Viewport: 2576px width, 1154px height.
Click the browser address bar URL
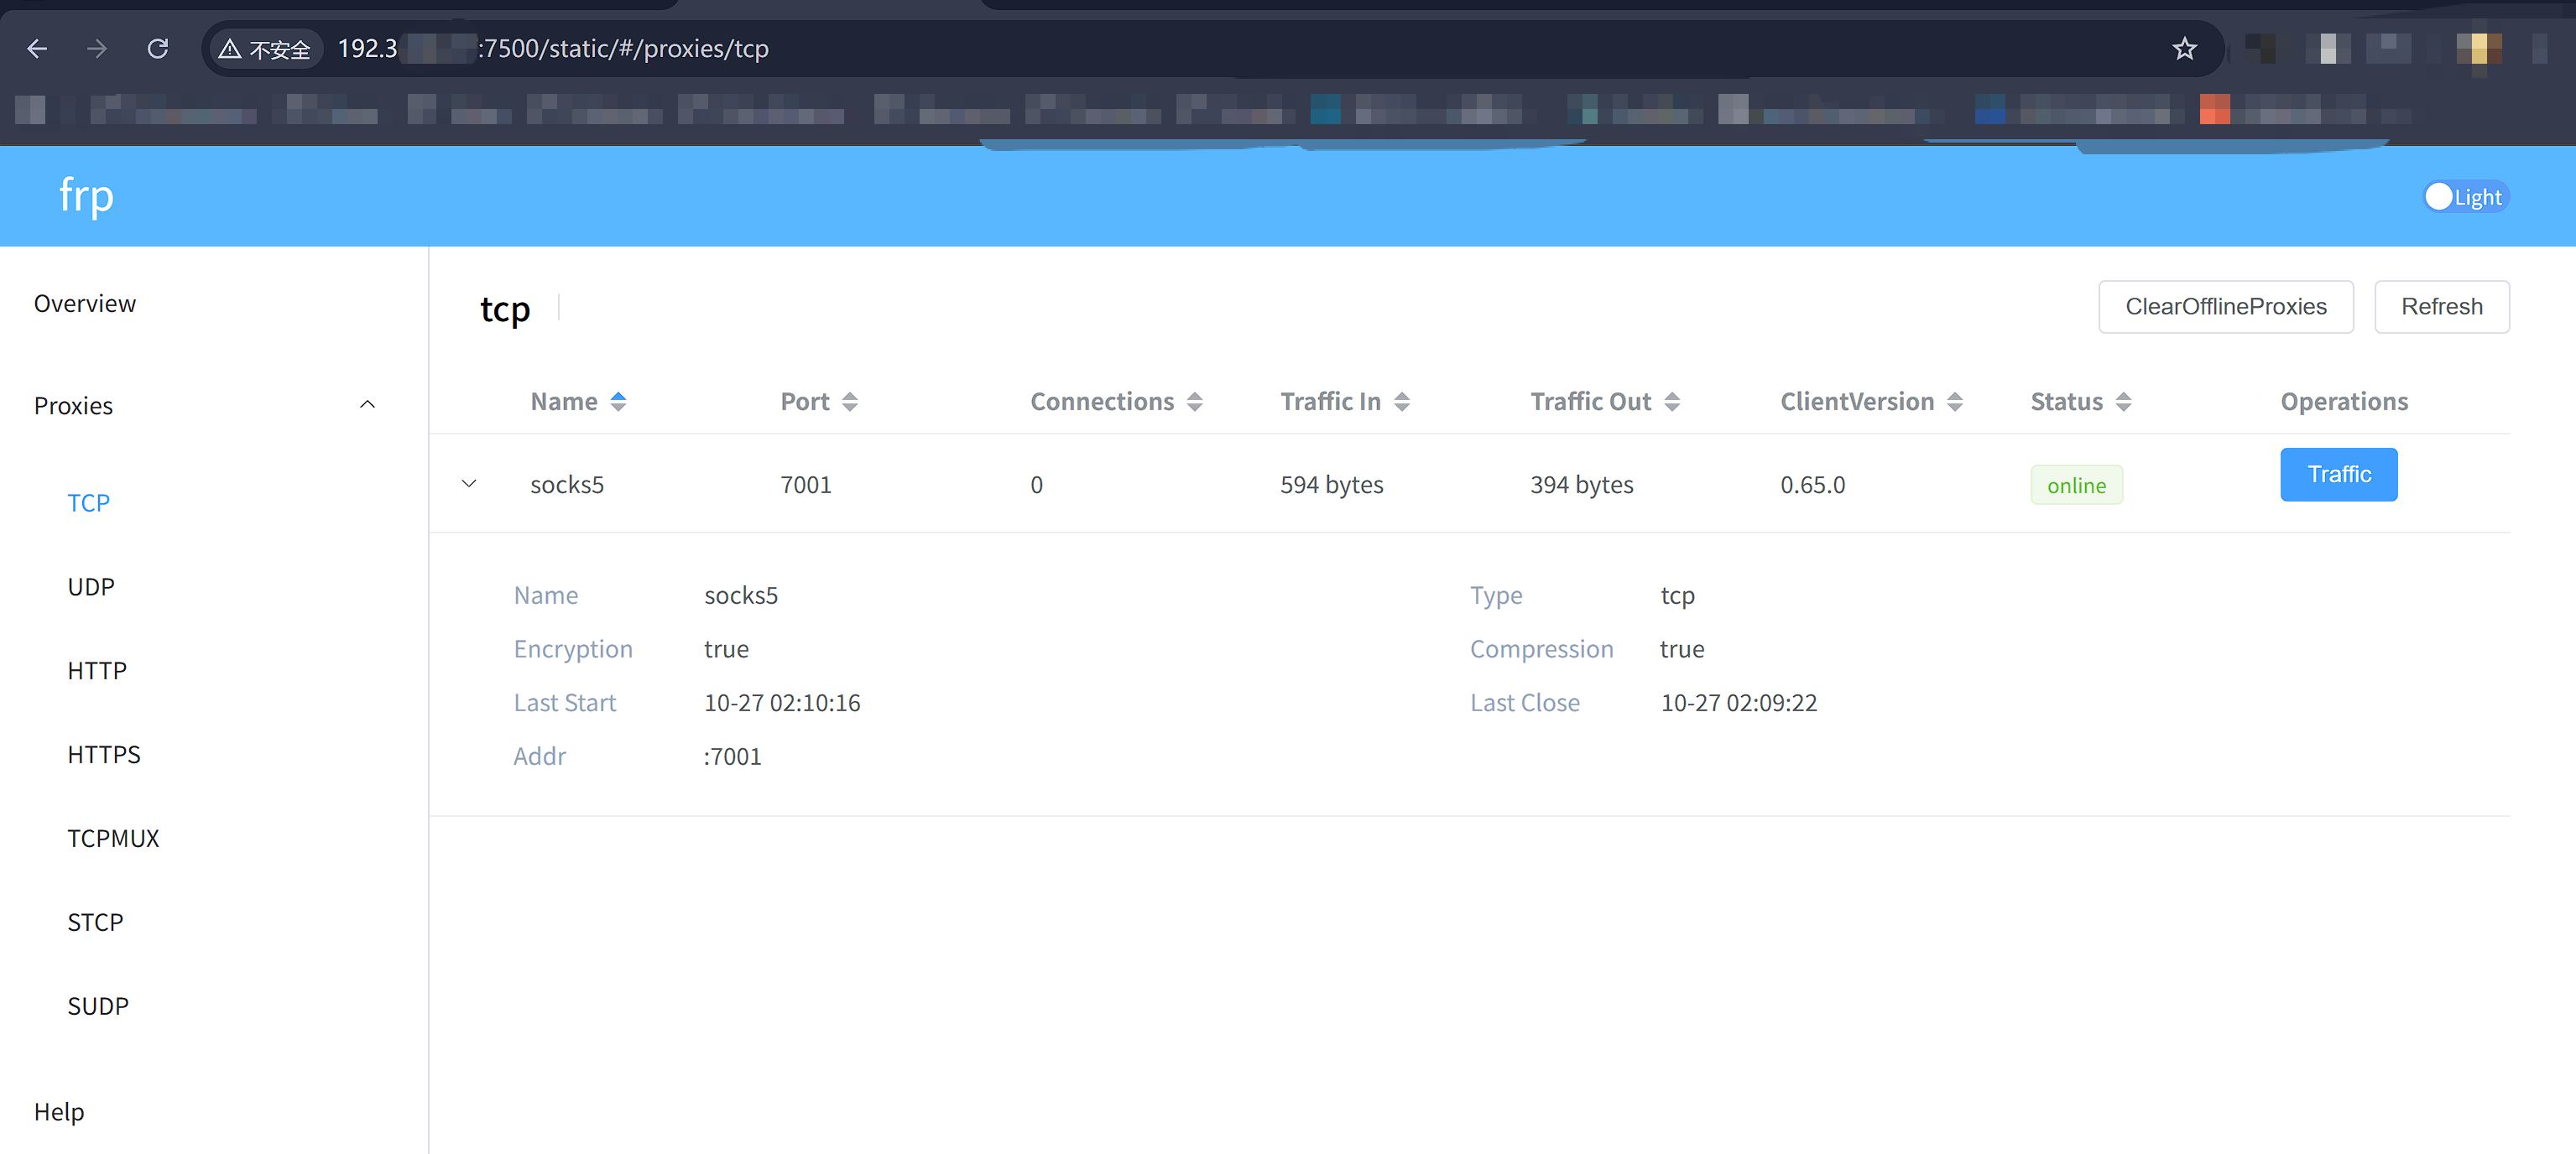click(620, 49)
